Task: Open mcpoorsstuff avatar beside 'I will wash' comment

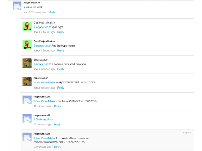Action: (x=27, y=137)
